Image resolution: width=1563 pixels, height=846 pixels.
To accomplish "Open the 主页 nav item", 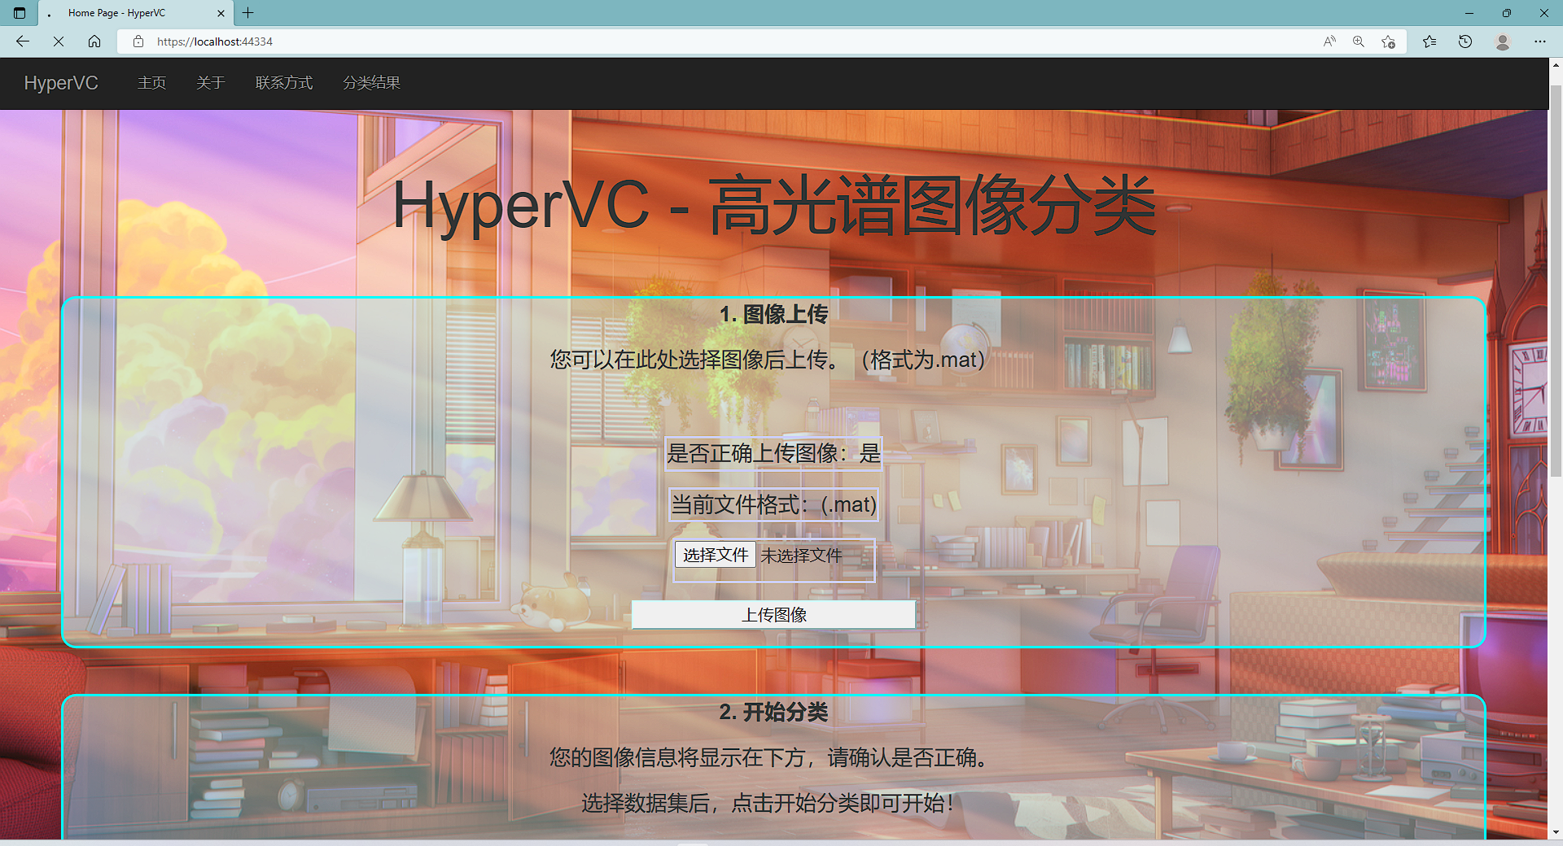I will click(x=151, y=83).
